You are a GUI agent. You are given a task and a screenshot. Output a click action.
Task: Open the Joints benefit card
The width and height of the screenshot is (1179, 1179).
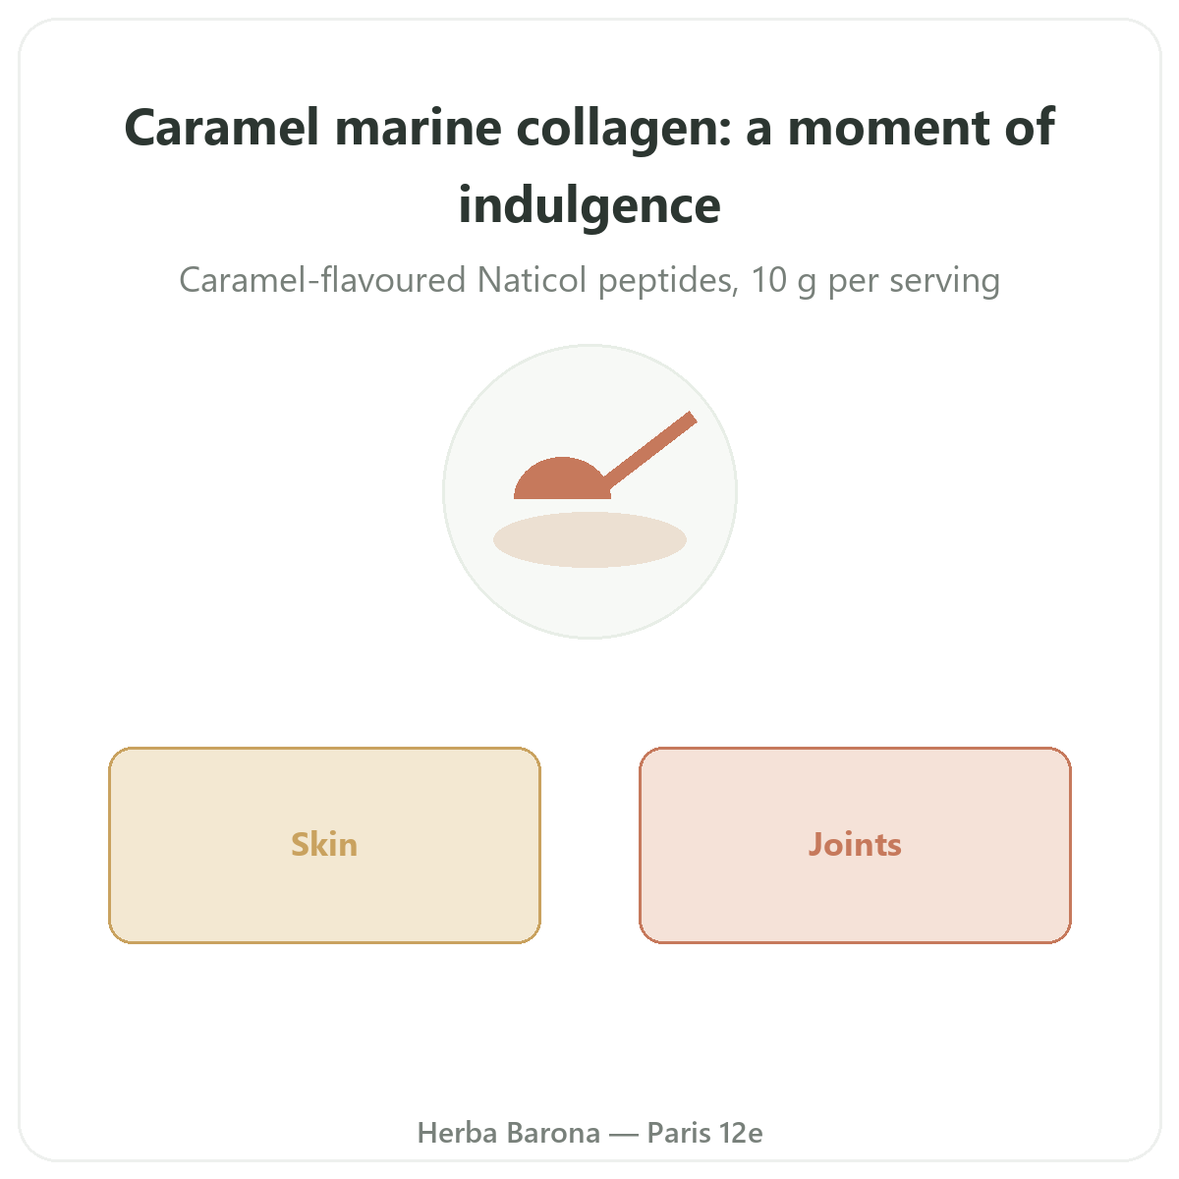tap(855, 845)
